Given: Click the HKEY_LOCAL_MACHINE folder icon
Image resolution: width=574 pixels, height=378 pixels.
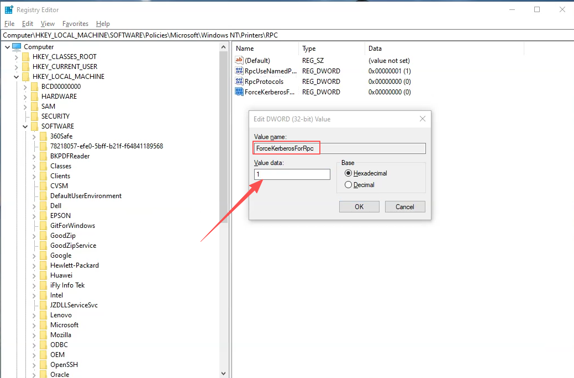Looking at the screenshot, I should pyautogui.click(x=25, y=76).
